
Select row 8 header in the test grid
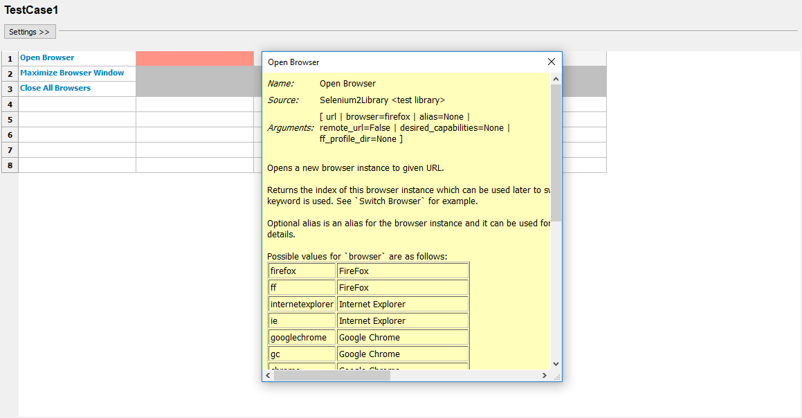pos(9,165)
